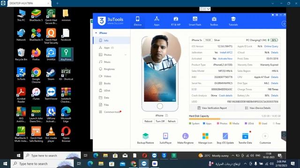Open the 3uTools desktop shortcut

pos(21,74)
